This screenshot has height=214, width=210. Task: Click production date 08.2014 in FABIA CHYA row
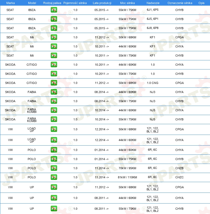(x=102, y=92)
